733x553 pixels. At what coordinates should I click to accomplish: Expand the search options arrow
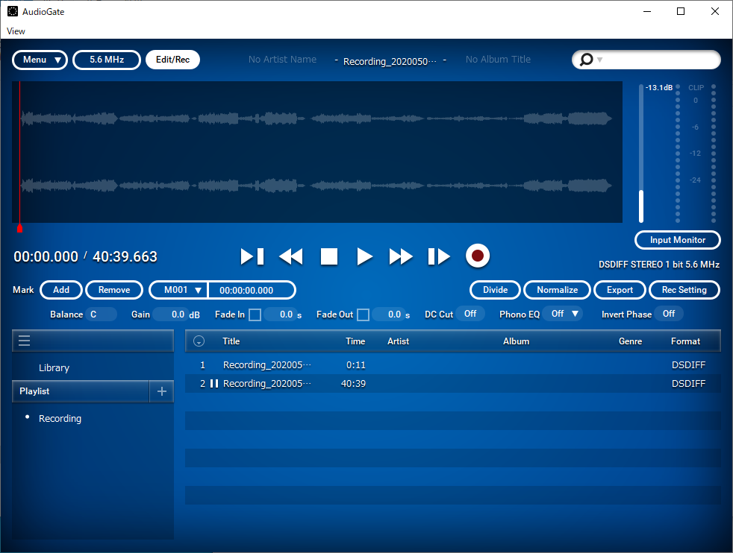pyautogui.click(x=600, y=60)
